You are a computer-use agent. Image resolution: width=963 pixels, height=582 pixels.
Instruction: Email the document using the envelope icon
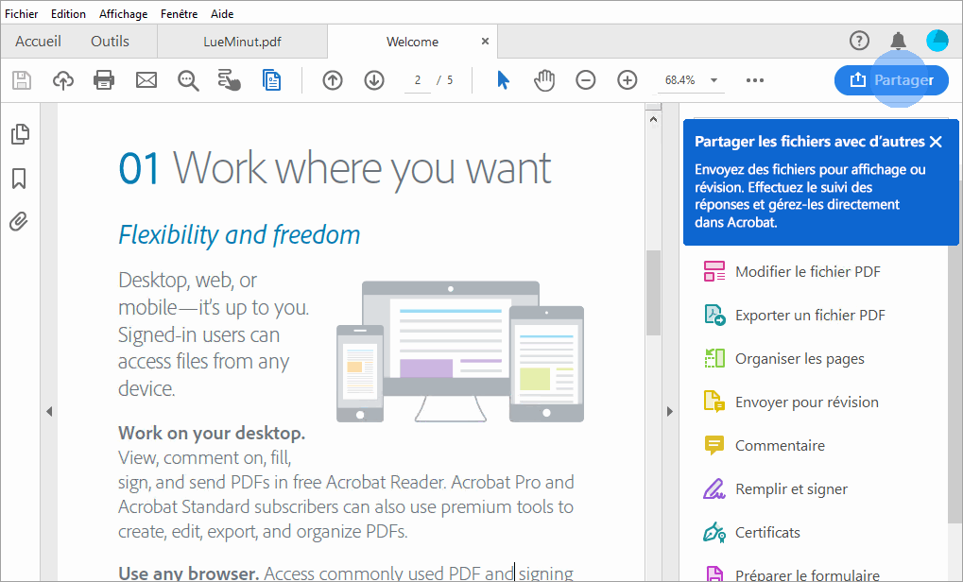tap(146, 80)
